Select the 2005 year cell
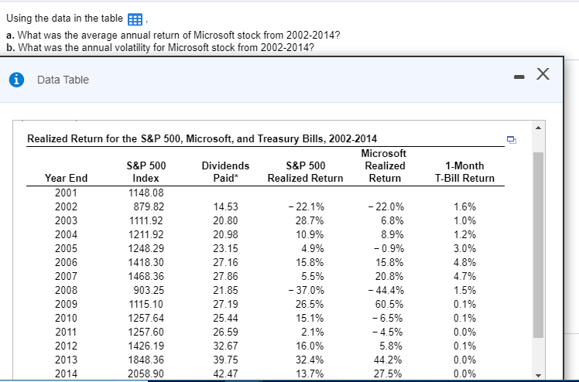This screenshot has width=579, height=382. pyautogui.click(x=66, y=248)
